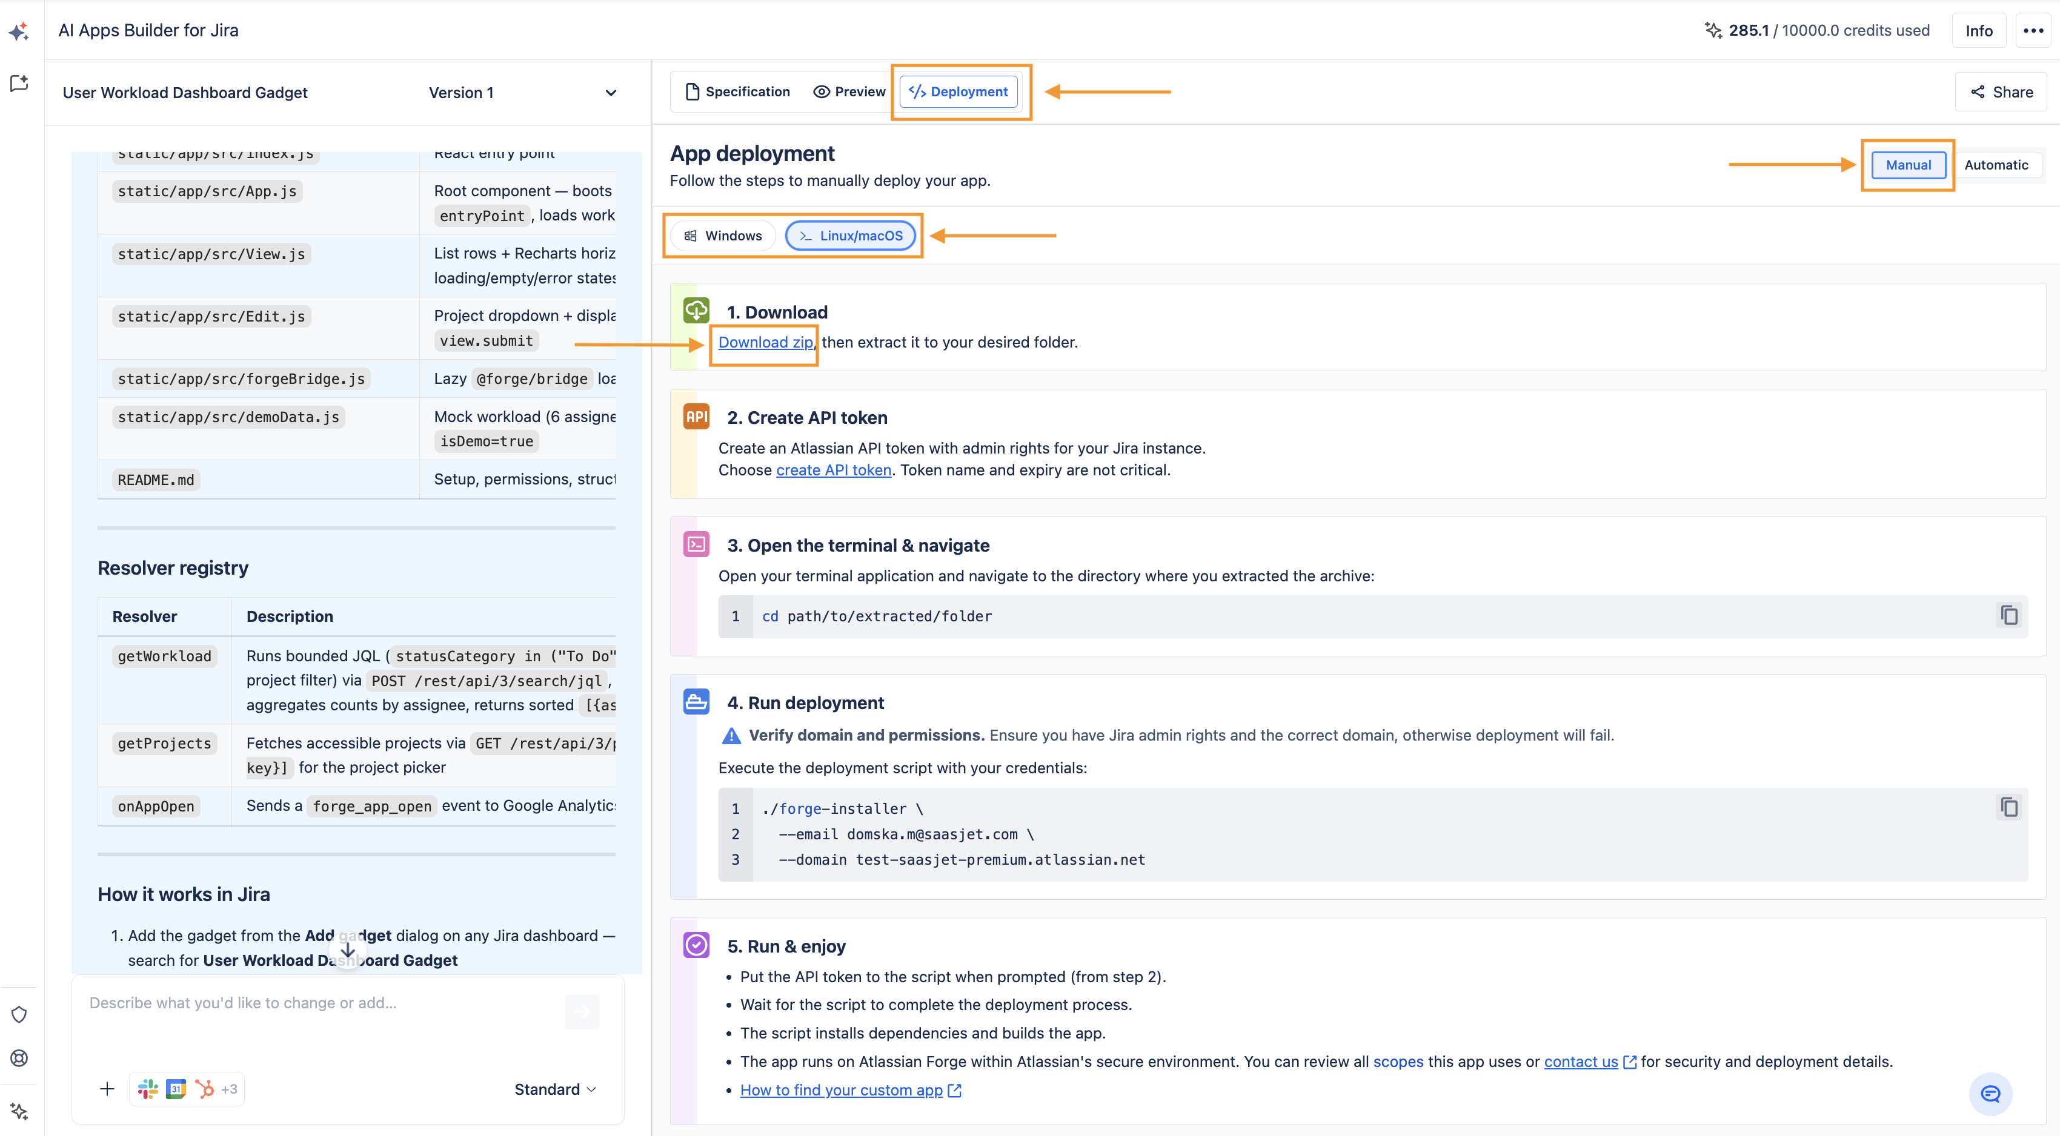Click the User Workload Dashboard Gadget title
Screen dimensions: 2060x1136
pos(185,93)
